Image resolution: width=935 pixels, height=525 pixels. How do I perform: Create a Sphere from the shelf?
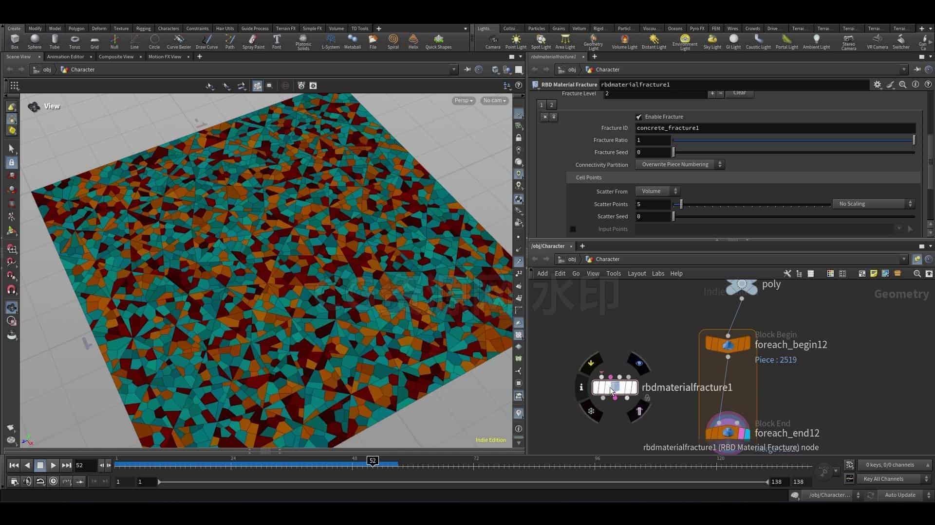(35, 41)
